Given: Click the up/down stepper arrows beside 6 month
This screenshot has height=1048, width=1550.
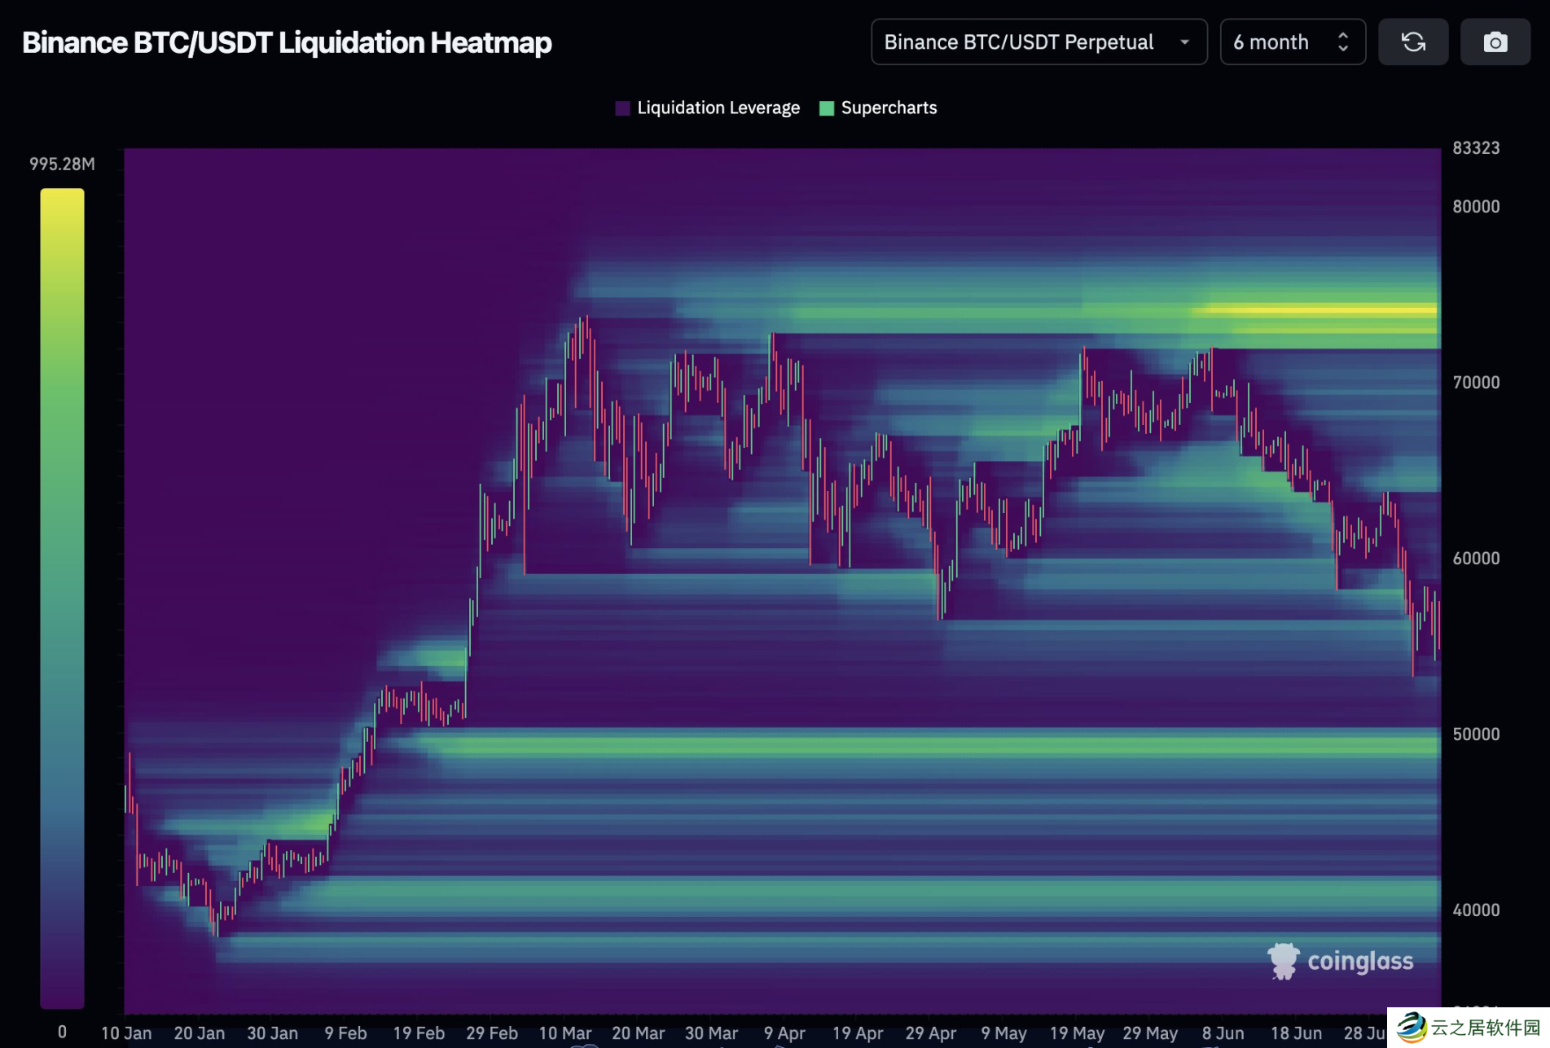Looking at the screenshot, I should [1343, 42].
